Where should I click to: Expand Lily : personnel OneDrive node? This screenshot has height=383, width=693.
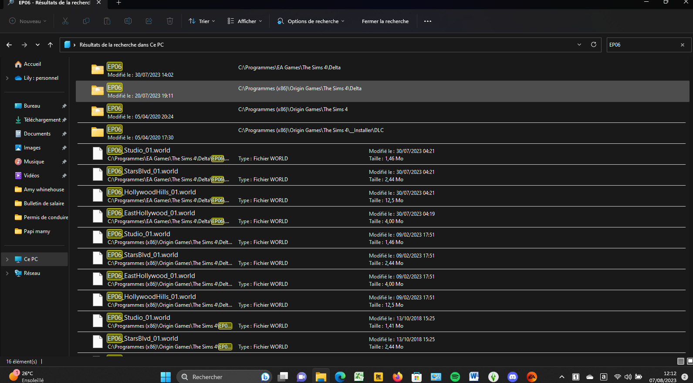click(7, 78)
